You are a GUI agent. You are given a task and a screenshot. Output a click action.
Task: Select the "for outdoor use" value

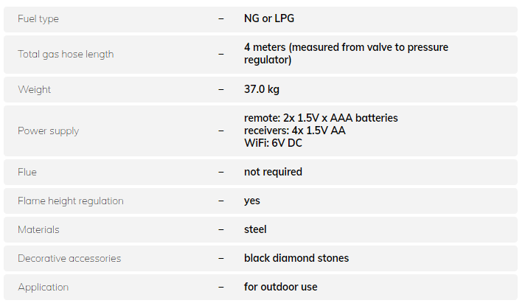point(281,287)
